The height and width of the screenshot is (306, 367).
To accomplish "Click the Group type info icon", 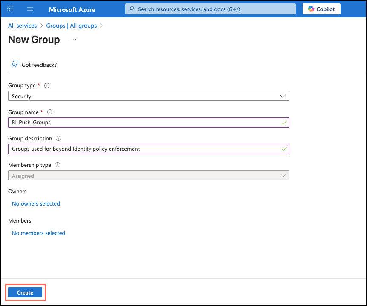I will [47, 86].
